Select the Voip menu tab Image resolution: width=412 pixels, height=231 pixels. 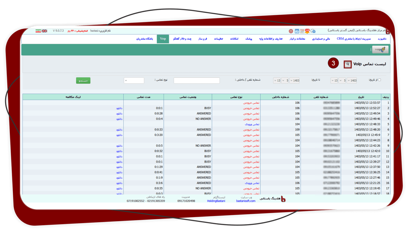[163, 39]
